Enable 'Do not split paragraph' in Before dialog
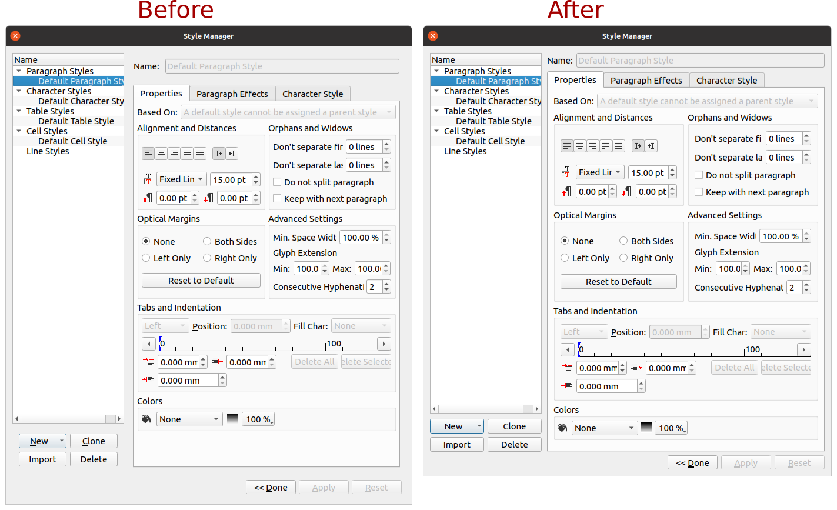Image resolution: width=837 pixels, height=510 pixels. coord(278,182)
